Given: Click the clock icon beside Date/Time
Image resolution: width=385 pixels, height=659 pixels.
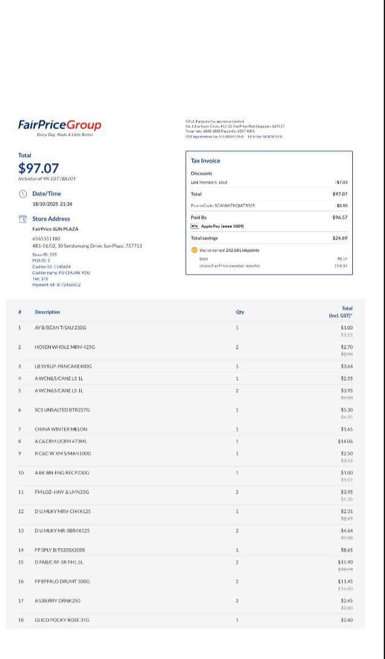Looking at the screenshot, I should (x=22, y=194).
